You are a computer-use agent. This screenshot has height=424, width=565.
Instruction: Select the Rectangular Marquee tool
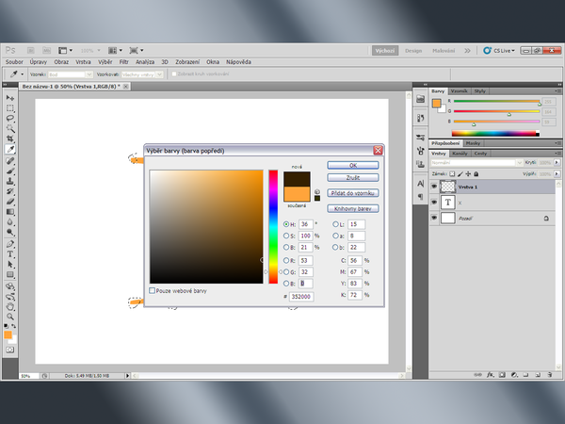click(x=10, y=107)
